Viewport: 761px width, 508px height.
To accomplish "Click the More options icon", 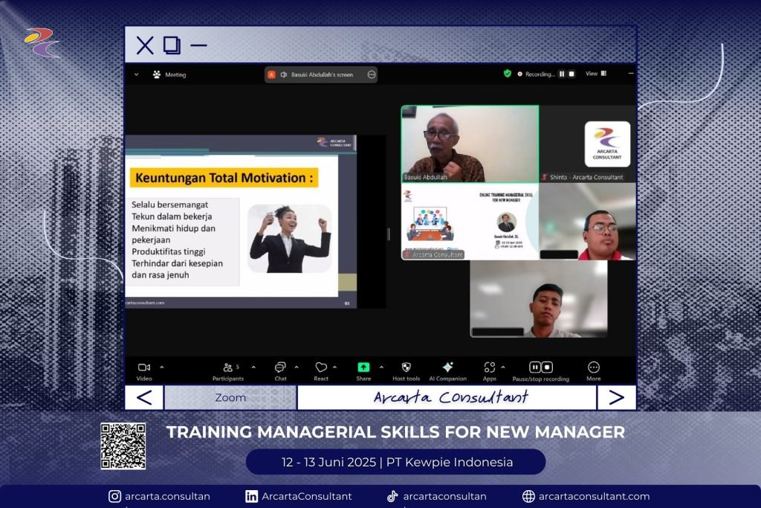I will 593,367.
